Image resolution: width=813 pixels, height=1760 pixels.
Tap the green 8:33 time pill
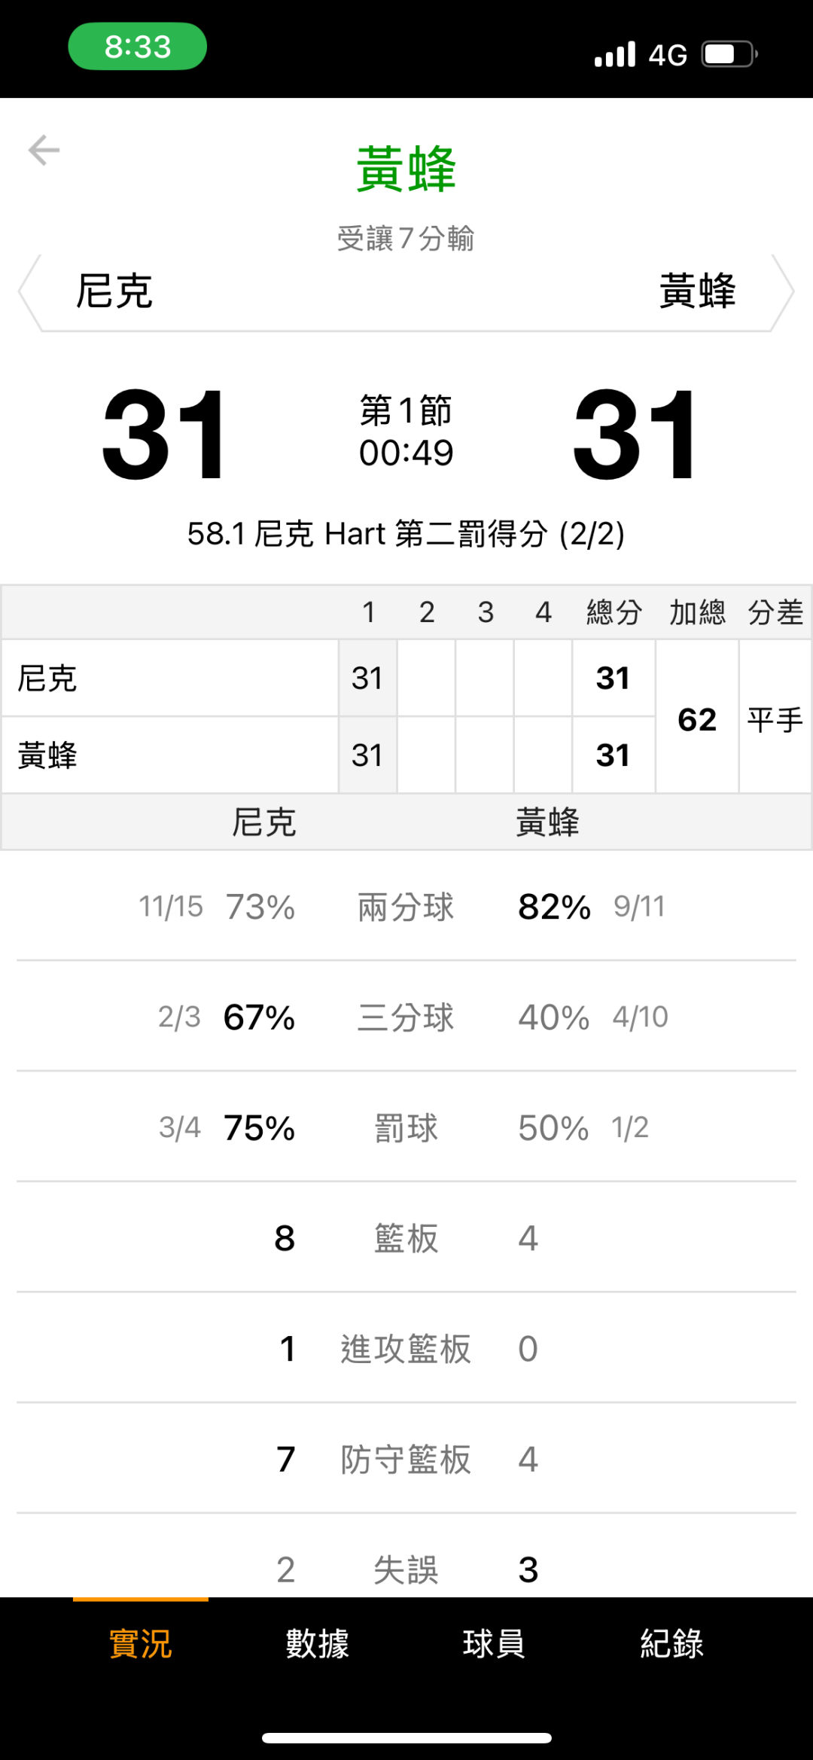(138, 47)
